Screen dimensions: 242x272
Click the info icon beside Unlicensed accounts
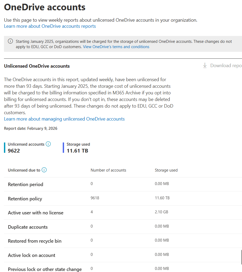48,144
